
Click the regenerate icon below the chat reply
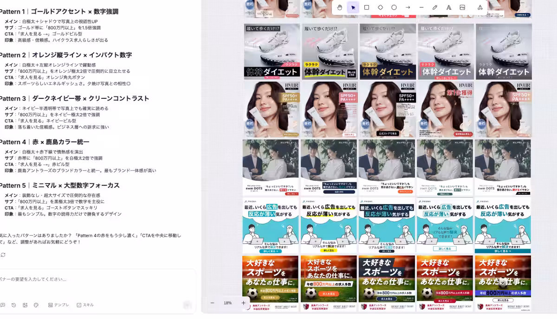3,255
